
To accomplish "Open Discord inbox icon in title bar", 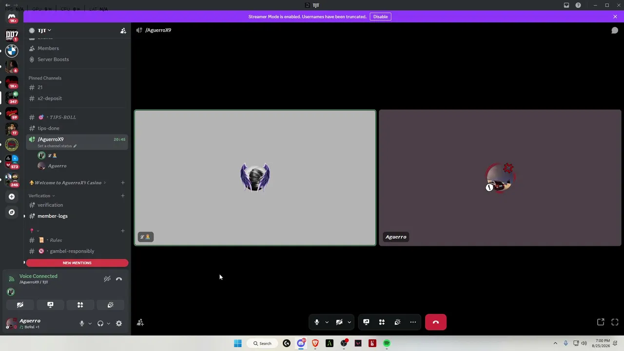I will [566, 5].
